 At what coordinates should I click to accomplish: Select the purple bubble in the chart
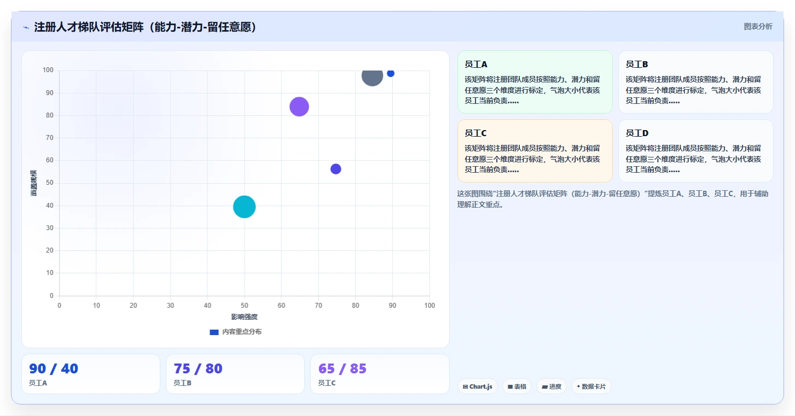click(x=299, y=107)
